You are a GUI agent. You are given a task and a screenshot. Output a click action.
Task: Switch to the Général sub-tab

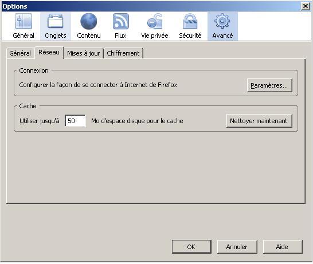[x=20, y=53]
